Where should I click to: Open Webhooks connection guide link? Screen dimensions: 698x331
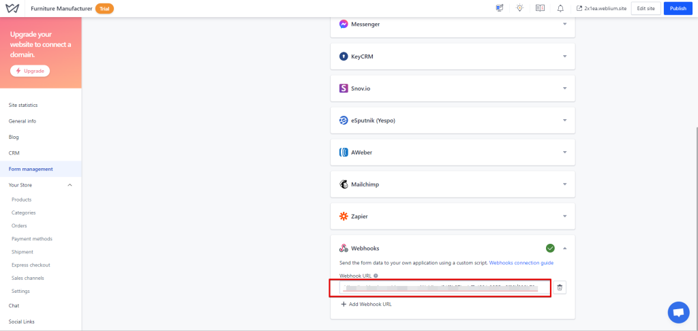(521, 262)
